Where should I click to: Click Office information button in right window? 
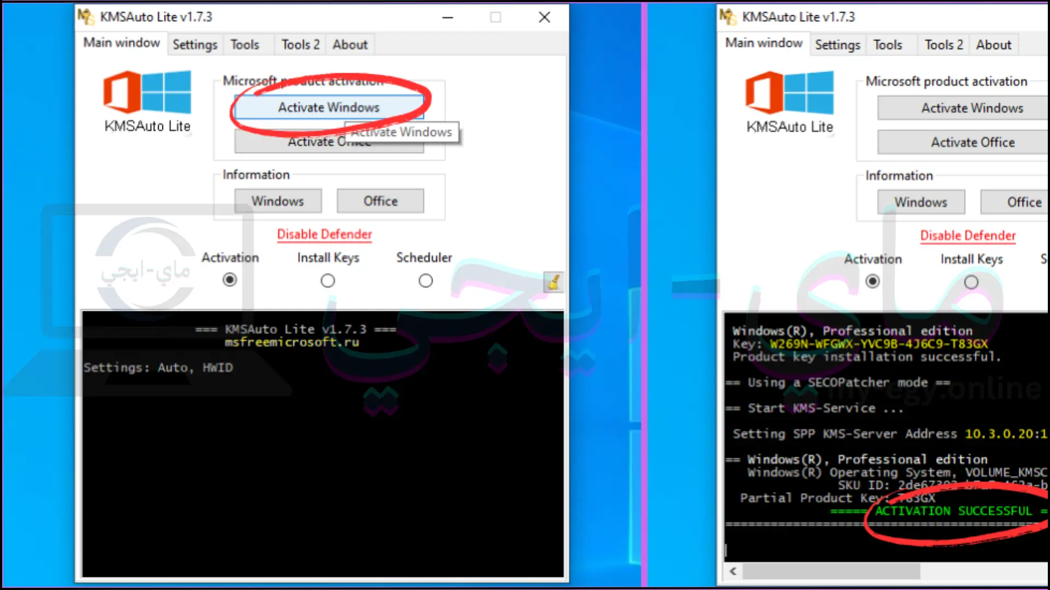pos(1015,202)
